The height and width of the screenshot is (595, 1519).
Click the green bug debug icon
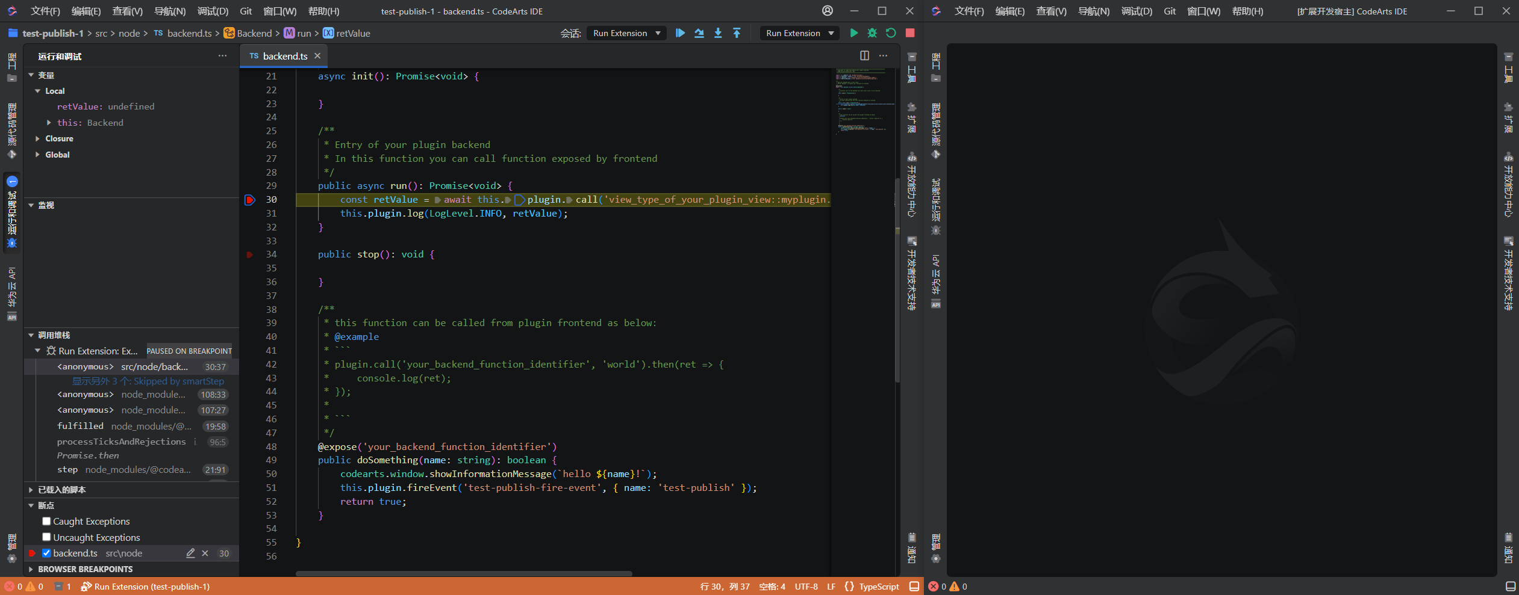tap(872, 33)
